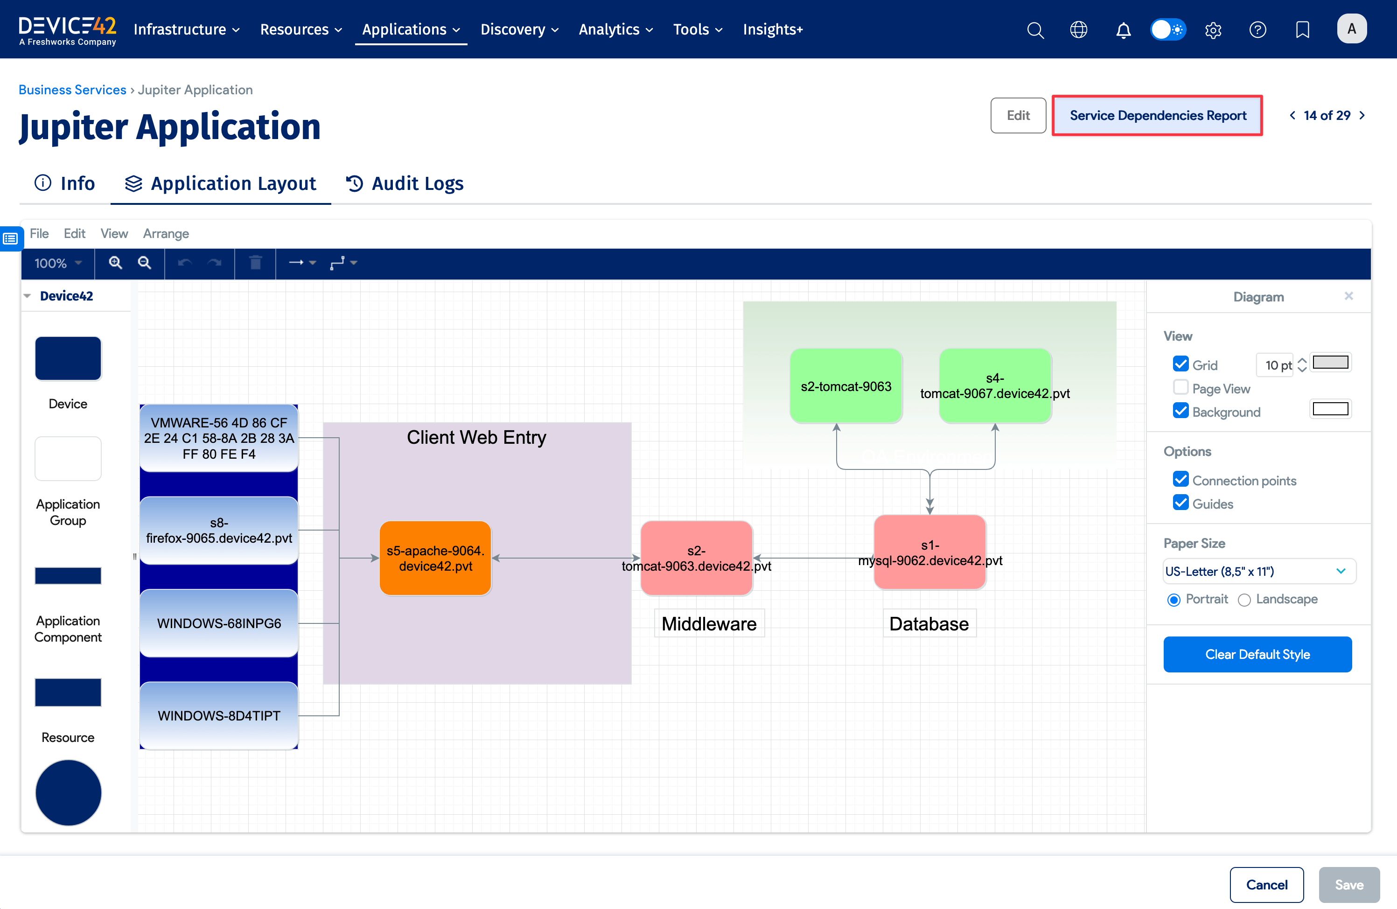This screenshot has width=1397, height=909.
Task: Open the Business Services breadcrumb link
Action: pos(72,89)
